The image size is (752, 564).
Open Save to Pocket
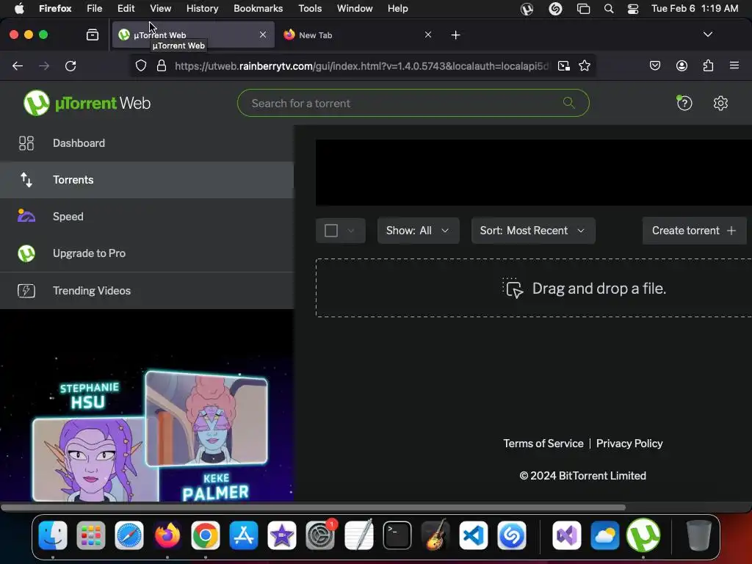[x=654, y=65]
